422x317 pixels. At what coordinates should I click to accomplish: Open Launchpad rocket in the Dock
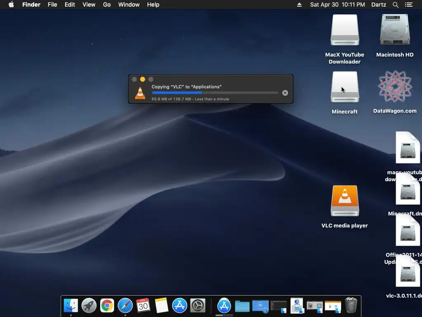89,305
